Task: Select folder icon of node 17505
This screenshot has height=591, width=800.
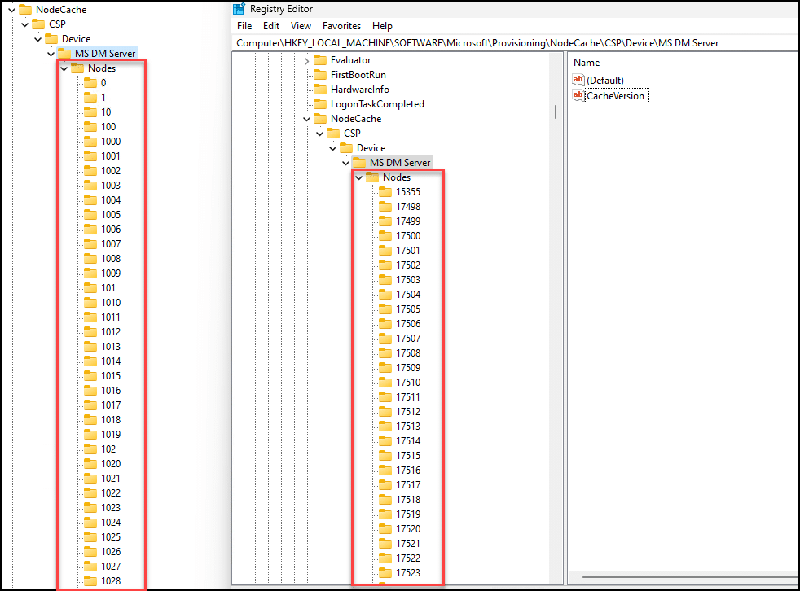Action: (385, 309)
